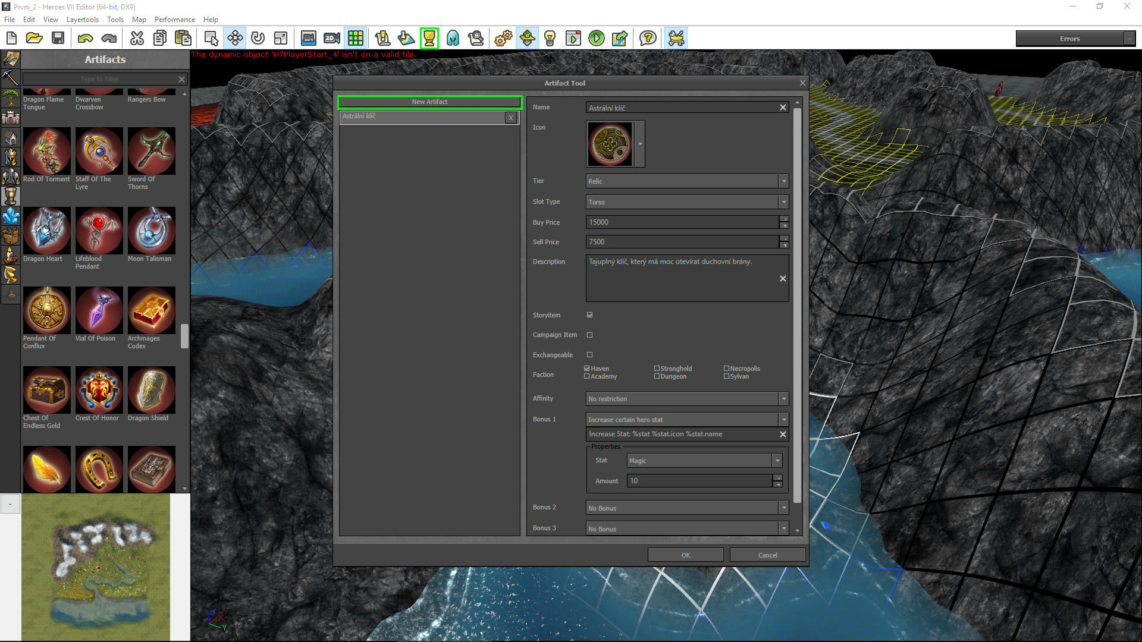
Task: Toggle the Storyitem checkbox
Action: (x=589, y=315)
